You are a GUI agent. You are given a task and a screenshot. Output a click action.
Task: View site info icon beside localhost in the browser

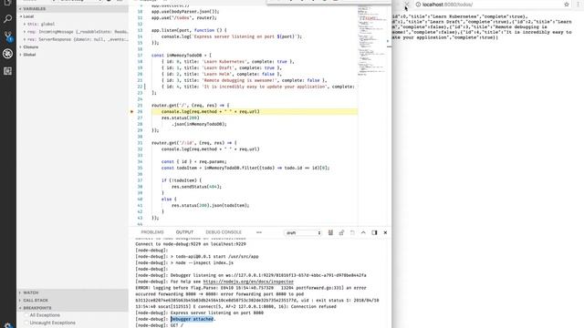point(418,5)
